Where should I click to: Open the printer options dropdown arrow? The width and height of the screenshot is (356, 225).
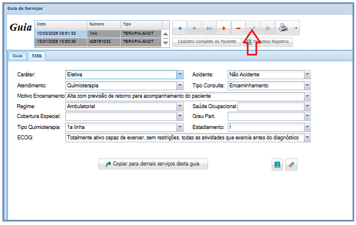click(x=296, y=28)
